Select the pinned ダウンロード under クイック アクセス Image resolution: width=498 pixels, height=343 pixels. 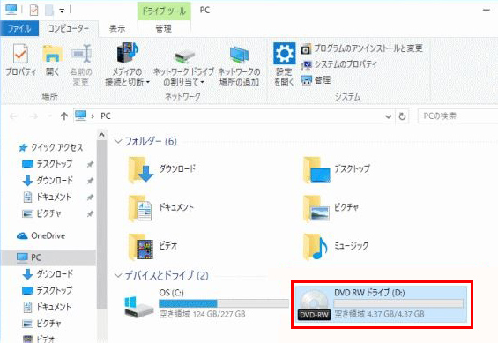coord(48,181)
